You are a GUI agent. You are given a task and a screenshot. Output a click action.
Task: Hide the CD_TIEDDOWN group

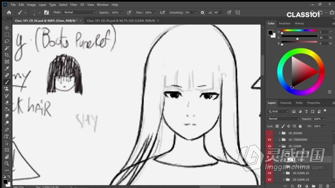pos(269,140)
